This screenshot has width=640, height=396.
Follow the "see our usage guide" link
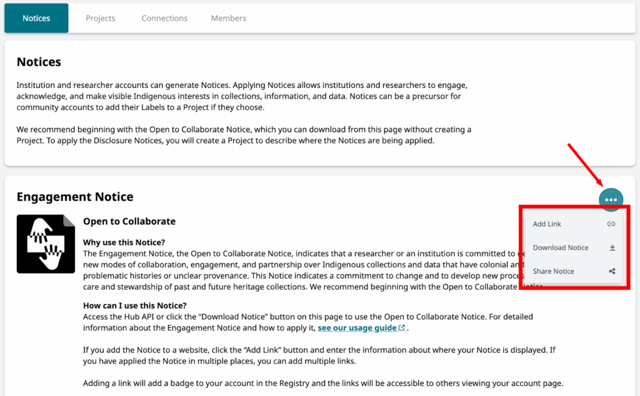point(356,328)
